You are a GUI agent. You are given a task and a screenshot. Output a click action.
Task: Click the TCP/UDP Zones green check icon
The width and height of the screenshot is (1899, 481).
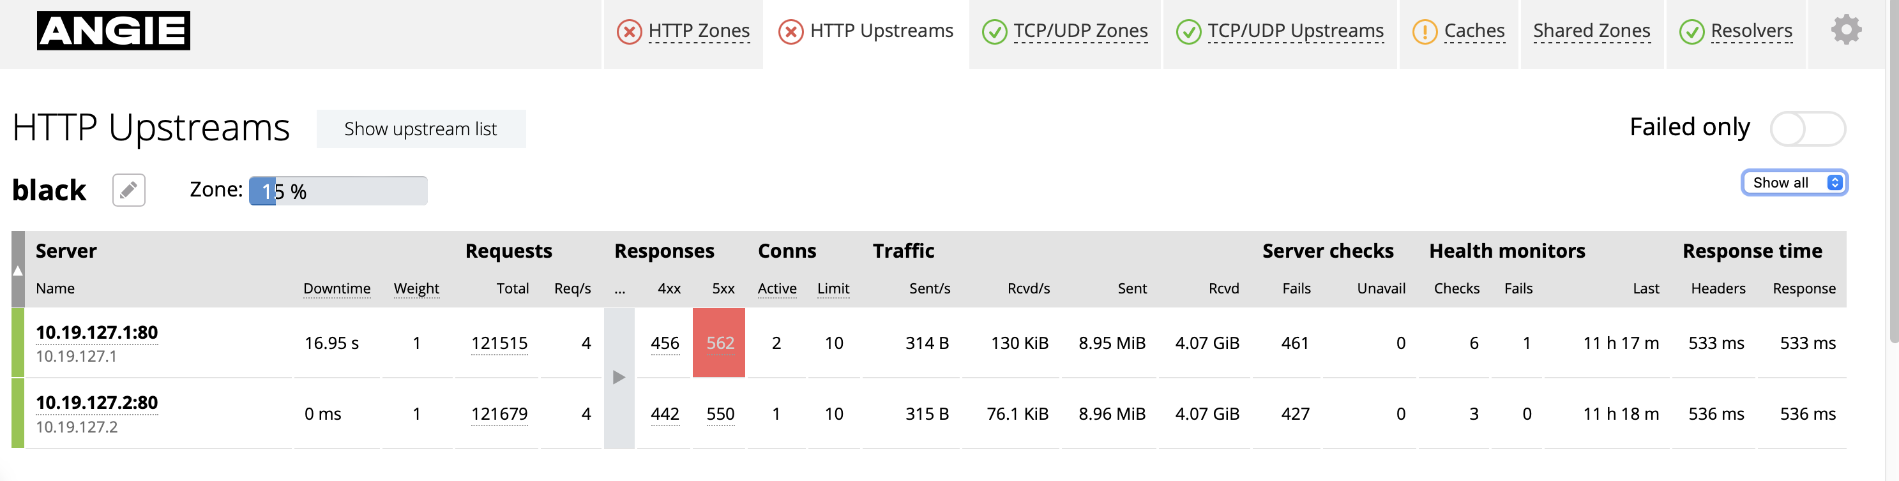(994, 32)
